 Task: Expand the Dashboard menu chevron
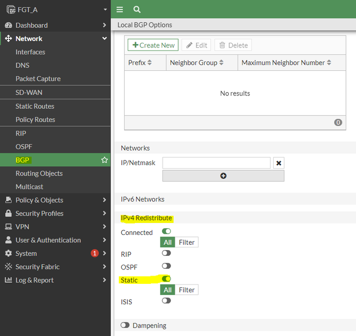click(x=104, y=25)
